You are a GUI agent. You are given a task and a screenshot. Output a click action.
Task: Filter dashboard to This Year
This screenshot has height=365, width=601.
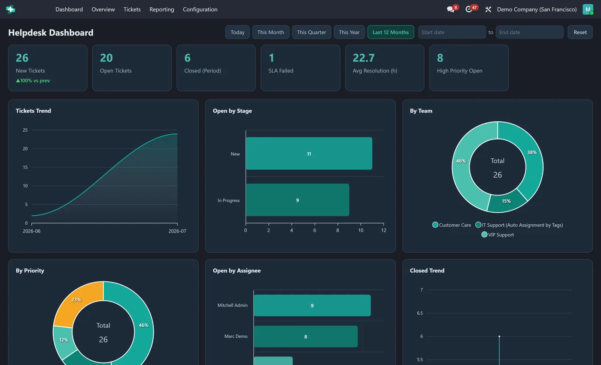(x=349, y=32)
